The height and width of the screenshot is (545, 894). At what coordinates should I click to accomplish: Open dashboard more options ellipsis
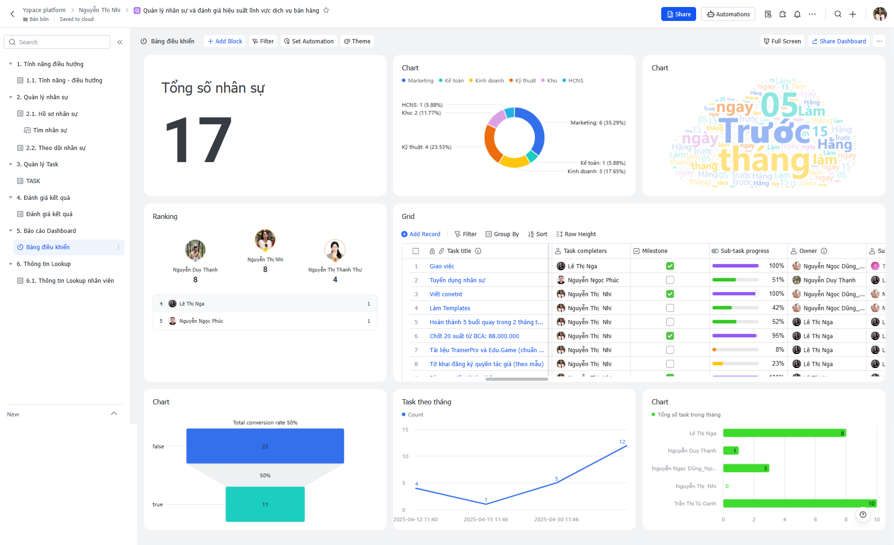[879, 41]
